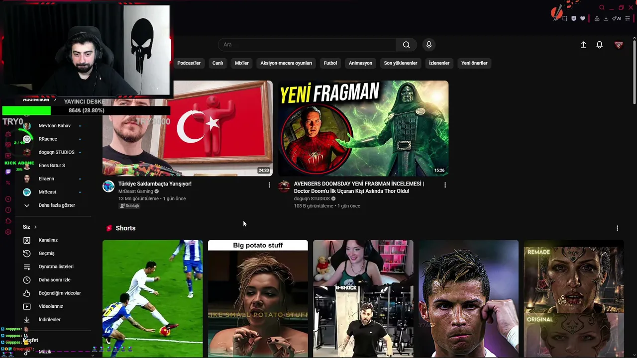Viewport: 637px width, 358px height.
Task: Open the browser snapshot tool icon
Action: (565, 18)
